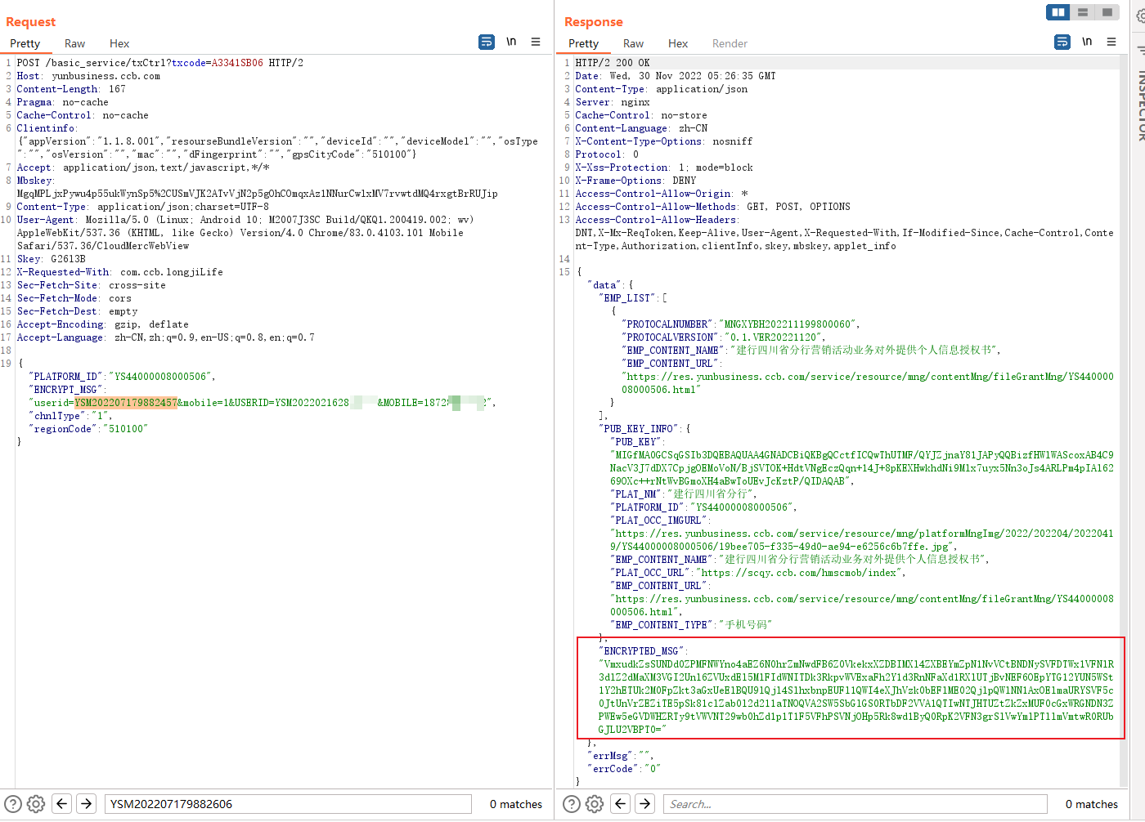The width and height of the screenshot is (1145, 822).
Task: Switch to side-by-side layout view
Action: tap(1058, 12)
